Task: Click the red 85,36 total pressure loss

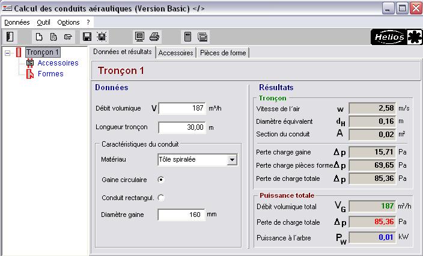Action: [x=373, y=222]
